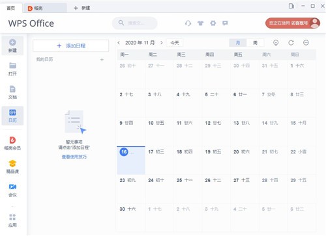Switch to the 首页 home tab
The image size is (326, 236).
click(11, 8)
